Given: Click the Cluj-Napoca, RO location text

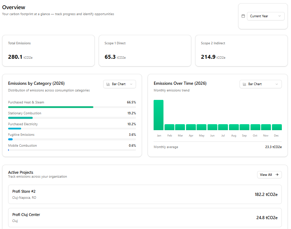Looking at the screenshot, I should 24,198.
